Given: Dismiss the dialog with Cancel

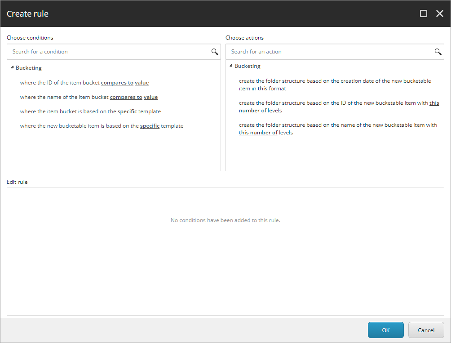Looking at the screenshot, I should coord(425,330).
